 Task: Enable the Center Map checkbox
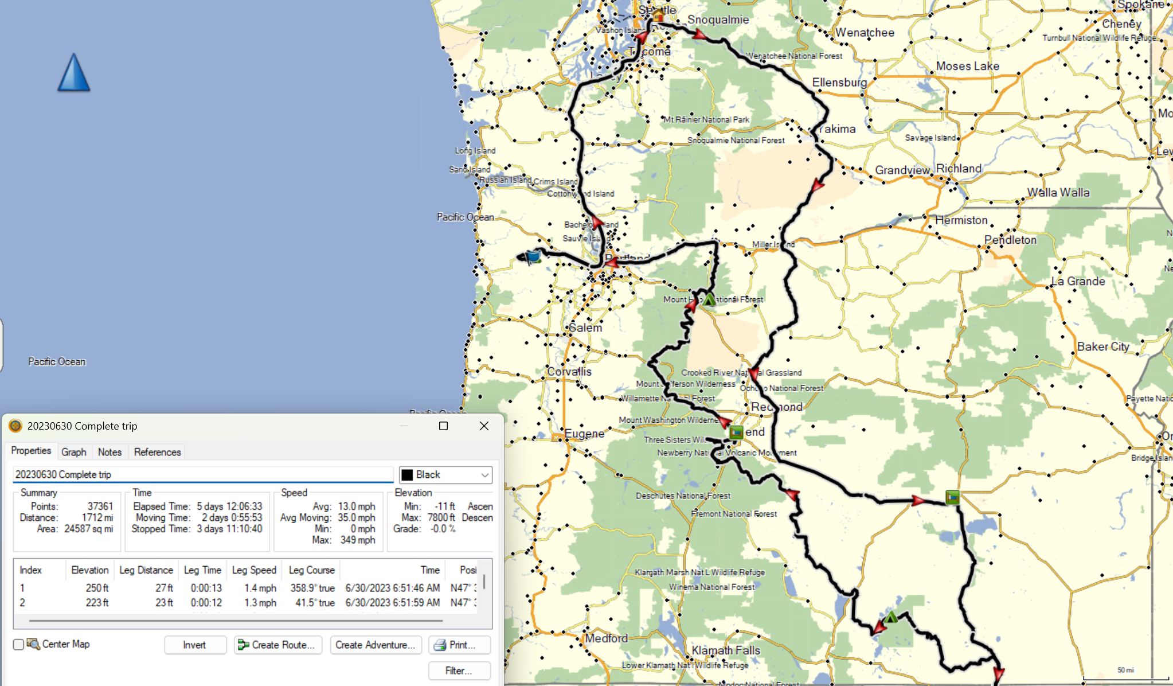pos(18,645)
